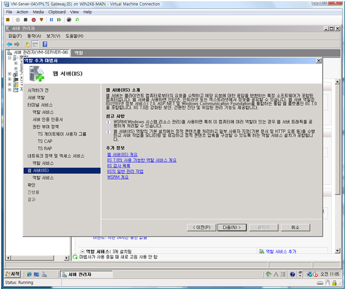The image size is (346, 290).
Task: Click the green Revert icon
Action: [77, 19]
